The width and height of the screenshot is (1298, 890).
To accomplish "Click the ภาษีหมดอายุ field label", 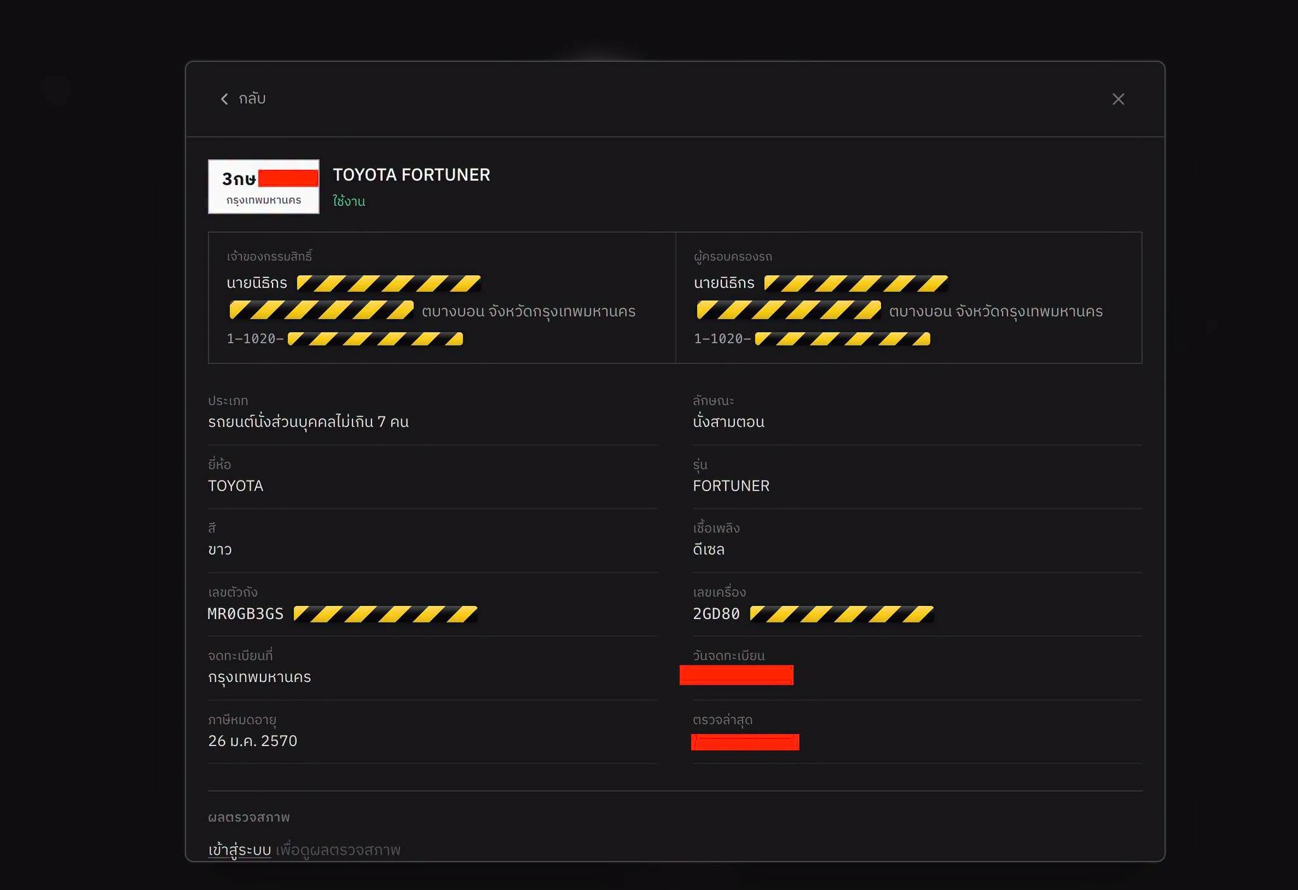I will coord(242,720).
